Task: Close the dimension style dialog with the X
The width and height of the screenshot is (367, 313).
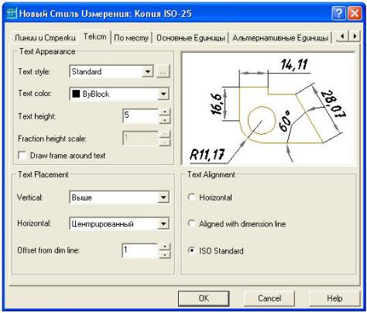Action: pyautogui.click(x=354, y=13)
